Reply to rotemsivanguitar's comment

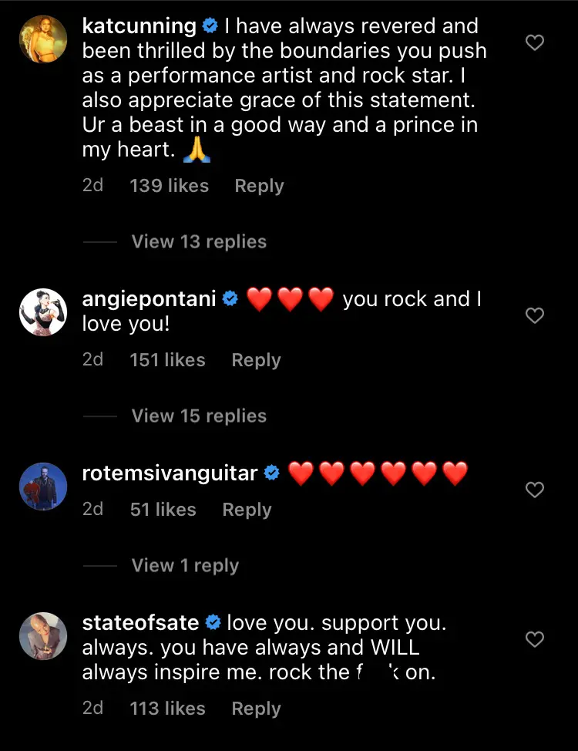(x=247, y=510)
